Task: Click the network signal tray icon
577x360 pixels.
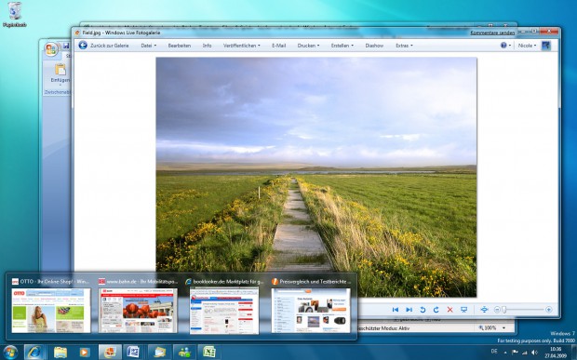Action: (525, 353)
